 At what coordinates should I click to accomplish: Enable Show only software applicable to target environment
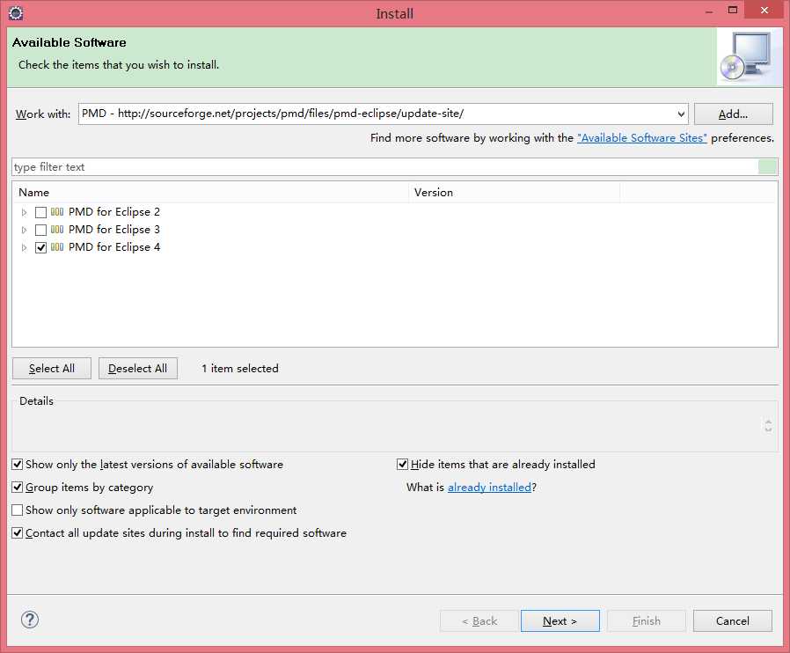(x=17, y=510)
